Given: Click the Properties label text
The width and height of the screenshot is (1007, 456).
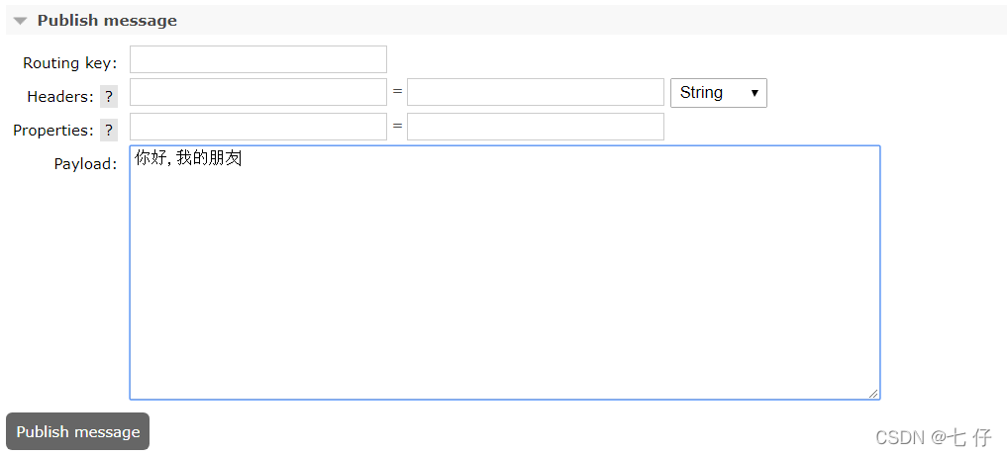Looking at the screenshot, I should point(52,130).
